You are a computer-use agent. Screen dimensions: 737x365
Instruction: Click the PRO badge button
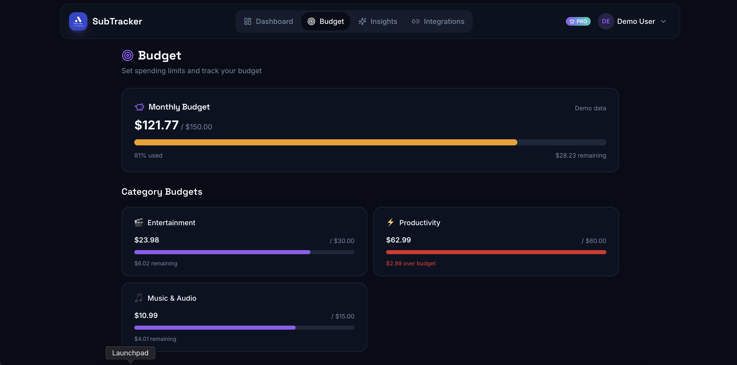pos(578,21)
